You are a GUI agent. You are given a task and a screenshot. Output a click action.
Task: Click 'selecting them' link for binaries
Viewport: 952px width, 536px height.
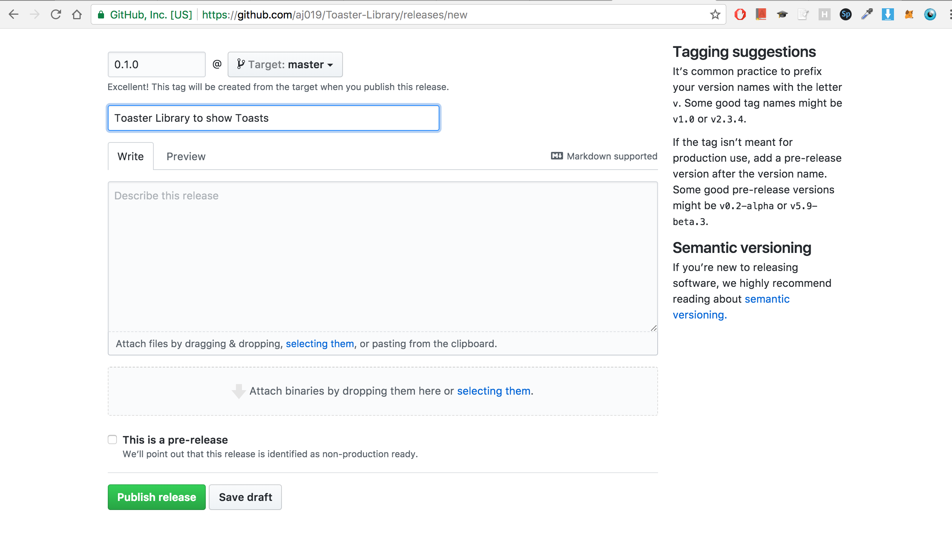pyautogui.click(x=494, y=391)
